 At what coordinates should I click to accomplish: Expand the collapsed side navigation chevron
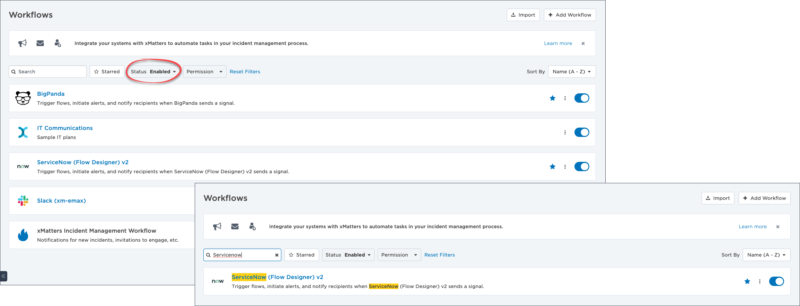pos(3,276)
